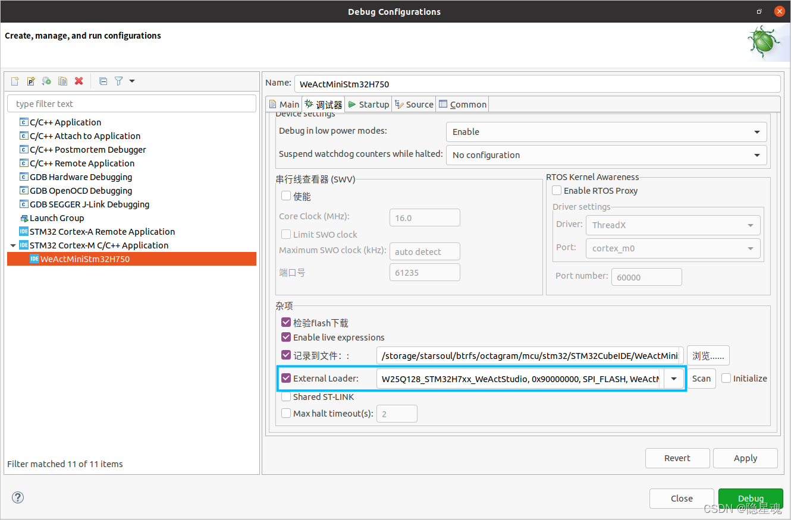The width and height of the screenshot is (791, 520).
Task: Click the STM32 Cortex-A Remote Application IDE icon
Action: point(24,231)
